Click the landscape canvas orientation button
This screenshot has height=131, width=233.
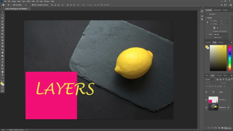[217, 28]
